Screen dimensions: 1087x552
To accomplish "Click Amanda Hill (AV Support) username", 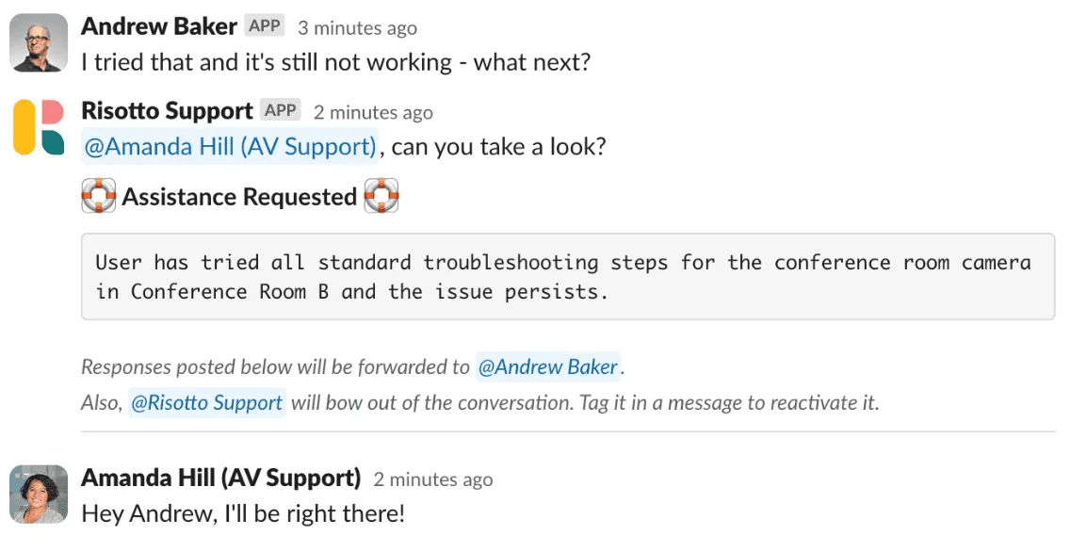I will pos(220,479).
